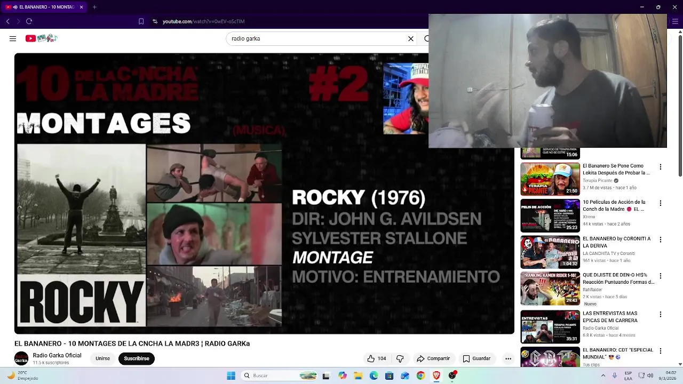Open OBS Studio from the taskbar

tap(452, 375)
